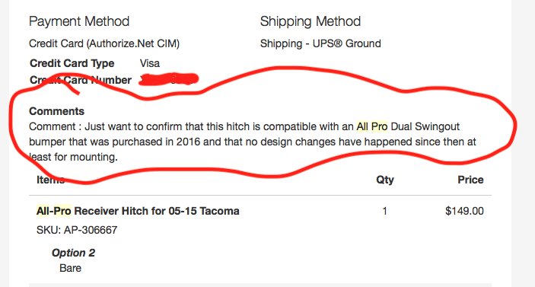Image resolution: width=535 pixels, height=287 pixels.
Task: Click the Credit Card Number label
Action: tap(81, 80)
